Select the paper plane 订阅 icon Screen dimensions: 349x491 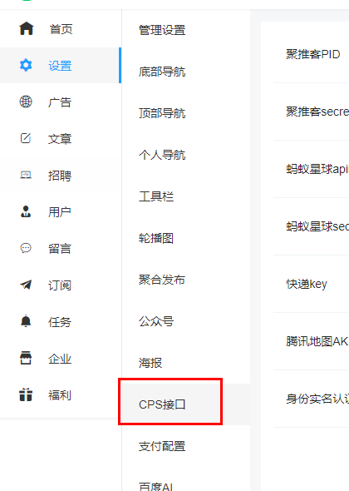[x=26, y=285]
